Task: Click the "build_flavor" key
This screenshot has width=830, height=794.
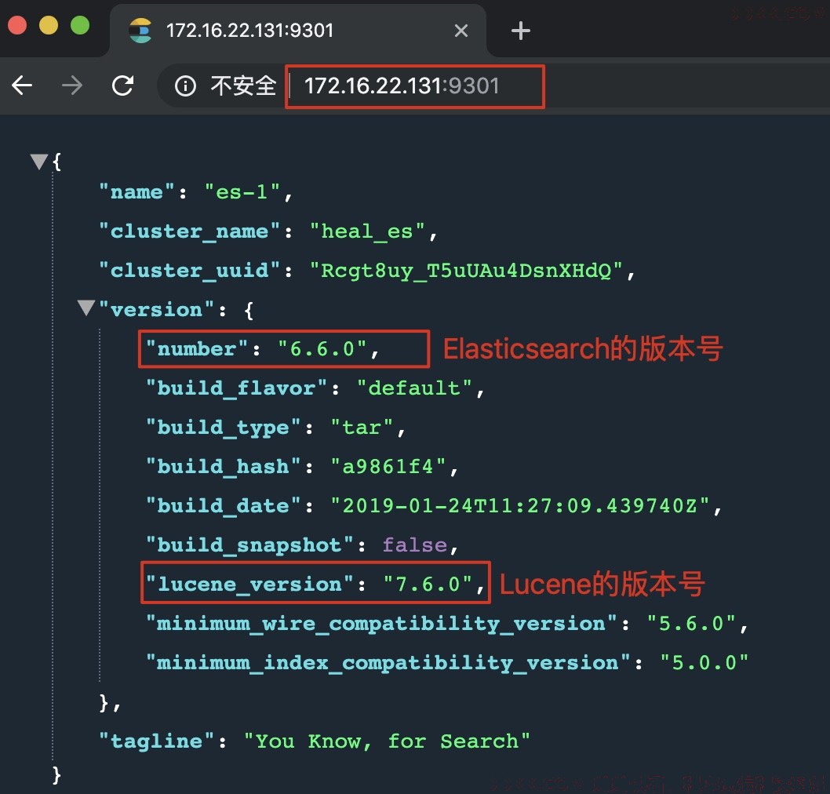Action: tap(236, 388)
